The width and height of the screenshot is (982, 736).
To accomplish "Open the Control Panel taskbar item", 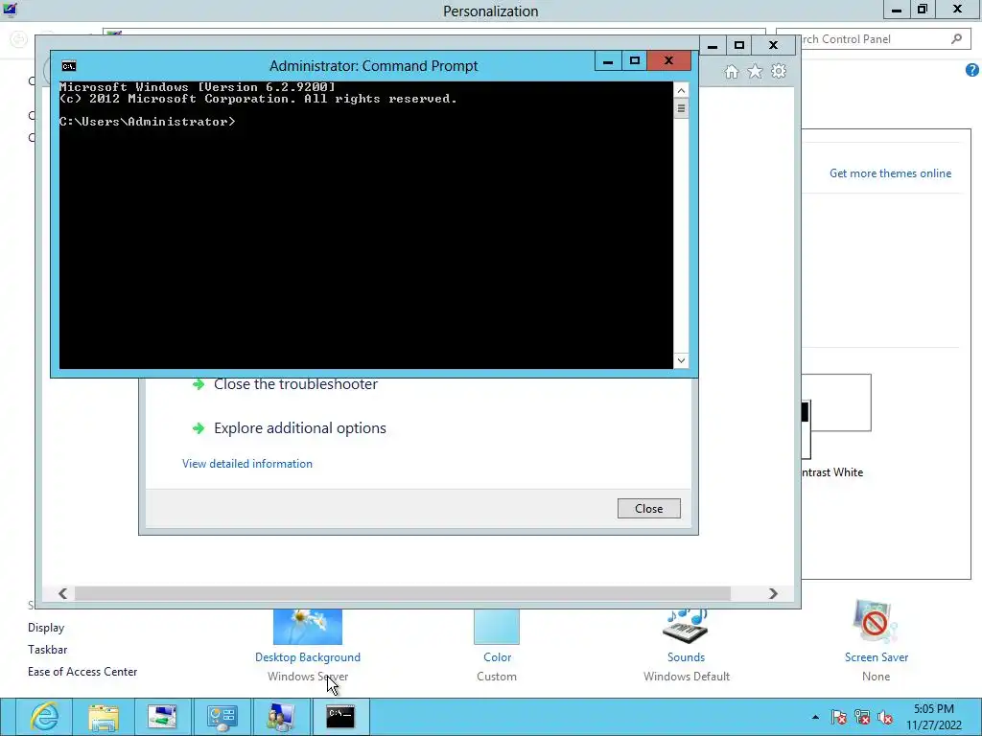I will [222, 717].
